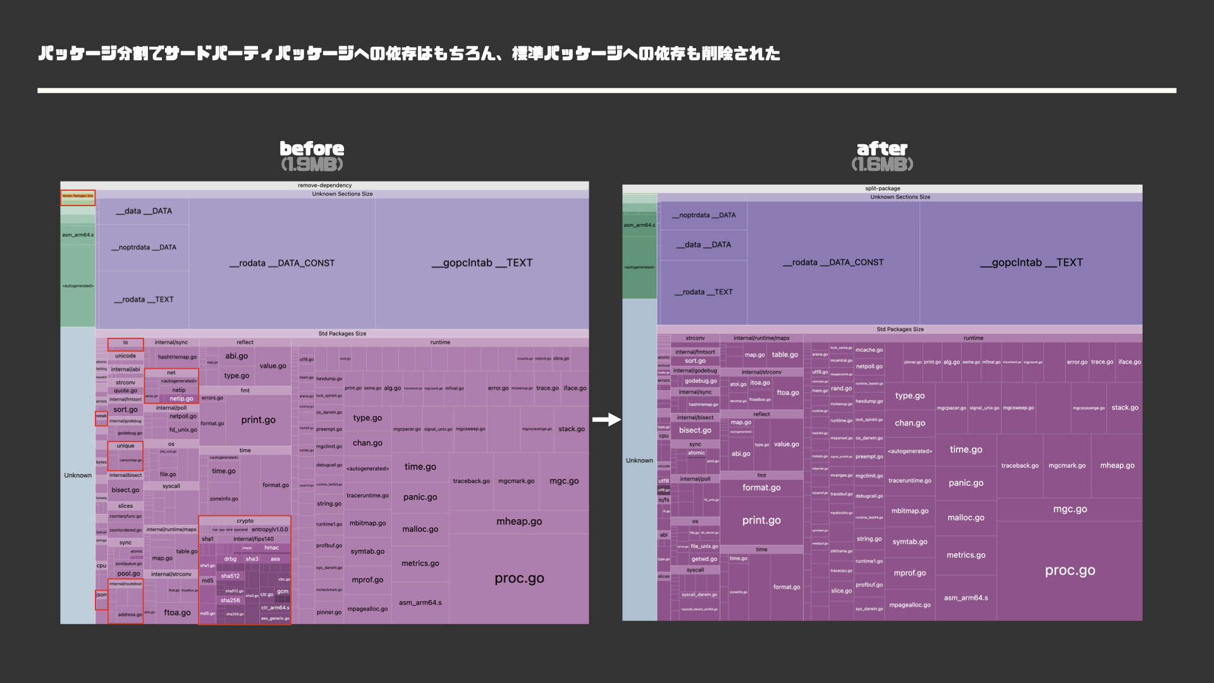The image size is (1214, 683).
Task: Click the orange Vendor Packages Size block
Action: (x=78, y=196)
